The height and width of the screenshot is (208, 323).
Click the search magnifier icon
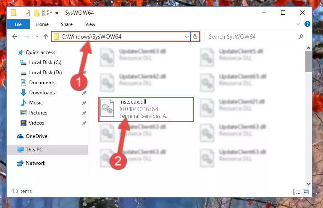pos(301,36)
